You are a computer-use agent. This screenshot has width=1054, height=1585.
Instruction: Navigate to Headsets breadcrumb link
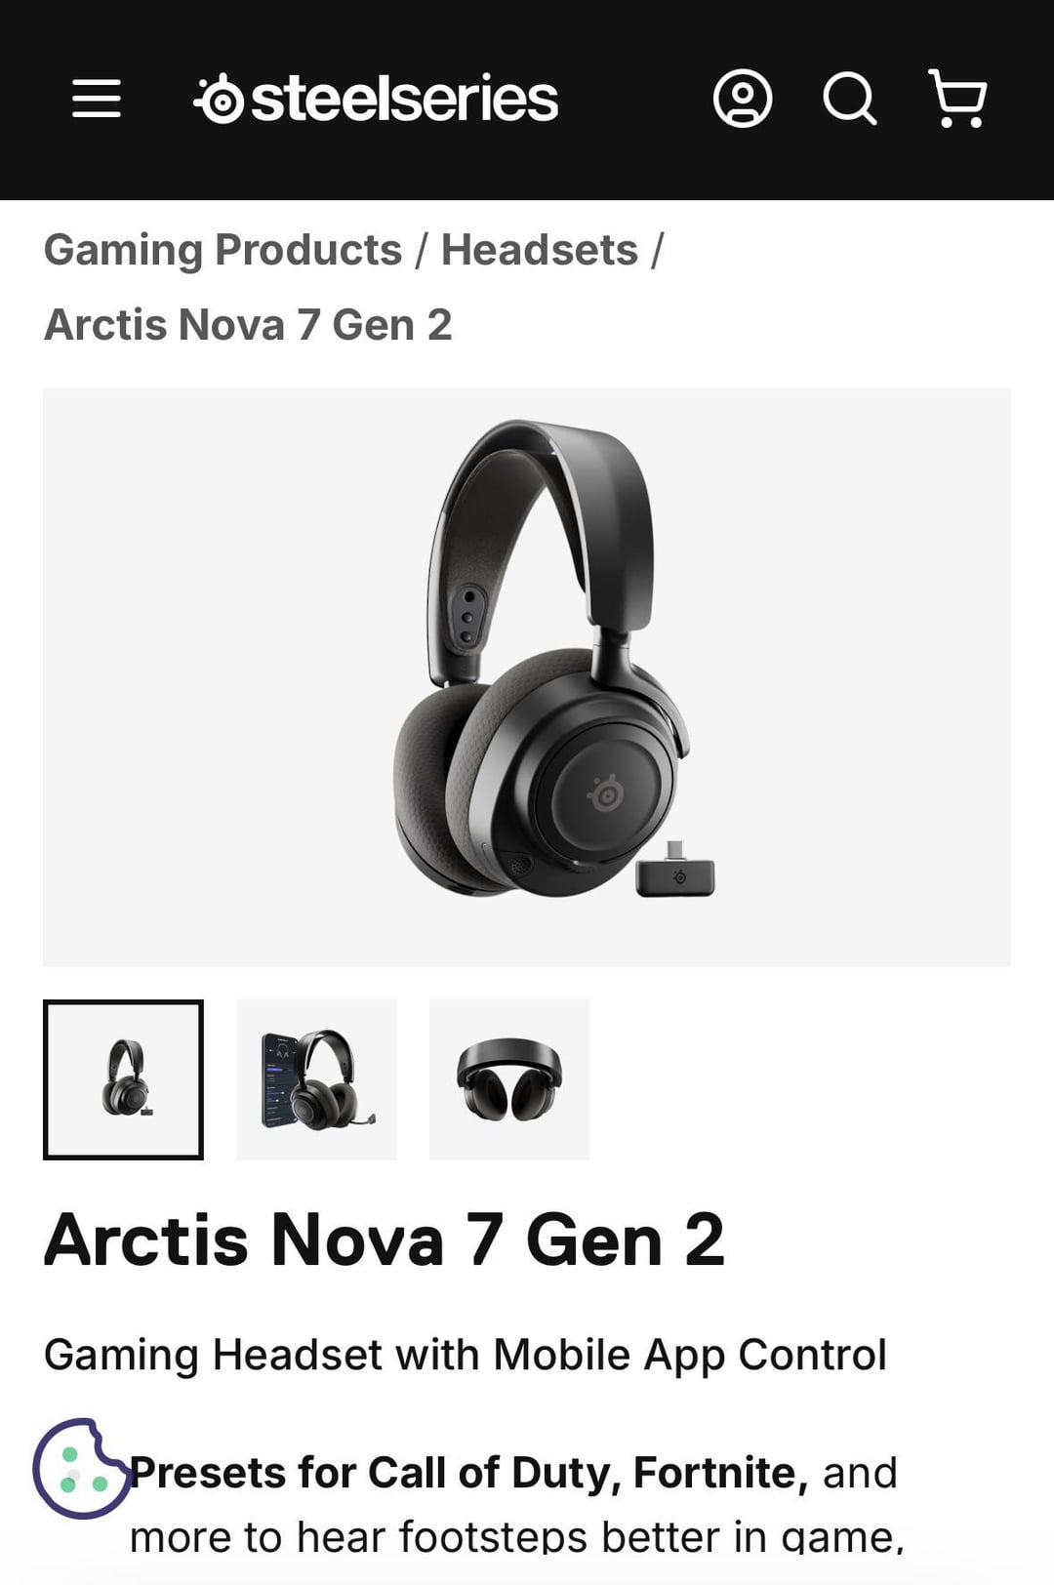539,250
